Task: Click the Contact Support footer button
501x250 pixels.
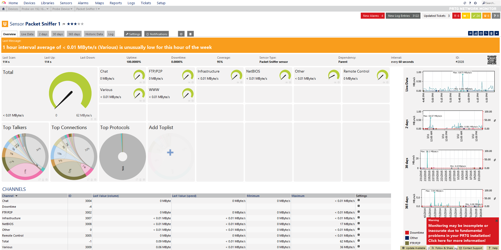Action: (470, 248)
